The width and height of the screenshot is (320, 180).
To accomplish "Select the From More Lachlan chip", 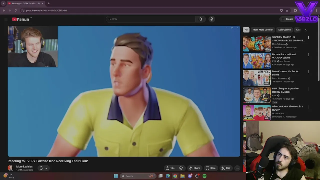I will click(263, 30).
